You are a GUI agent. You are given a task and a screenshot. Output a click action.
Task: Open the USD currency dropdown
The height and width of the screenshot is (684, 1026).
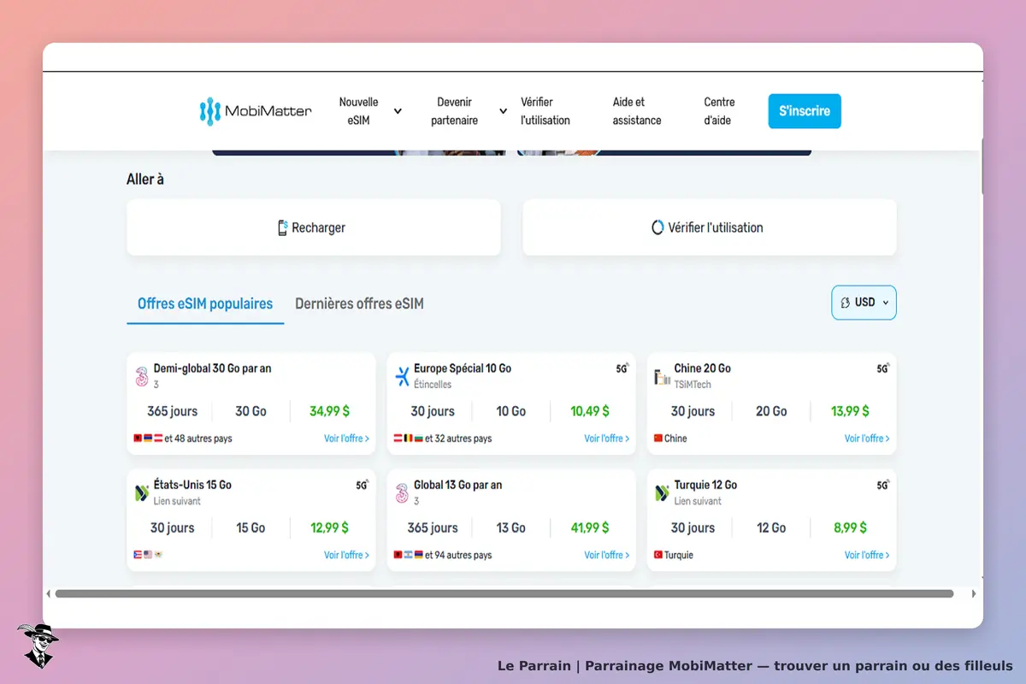pos(864,303)
